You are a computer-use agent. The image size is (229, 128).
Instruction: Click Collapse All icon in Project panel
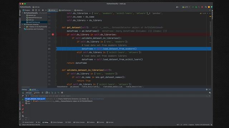coord(39,10)
